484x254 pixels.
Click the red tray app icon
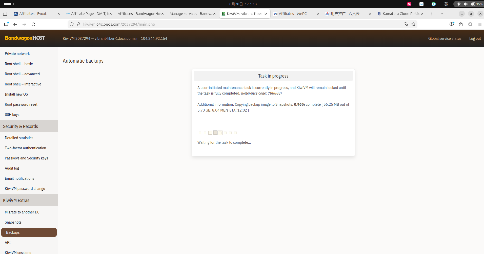pyautogui.click(x=409, y=4)
